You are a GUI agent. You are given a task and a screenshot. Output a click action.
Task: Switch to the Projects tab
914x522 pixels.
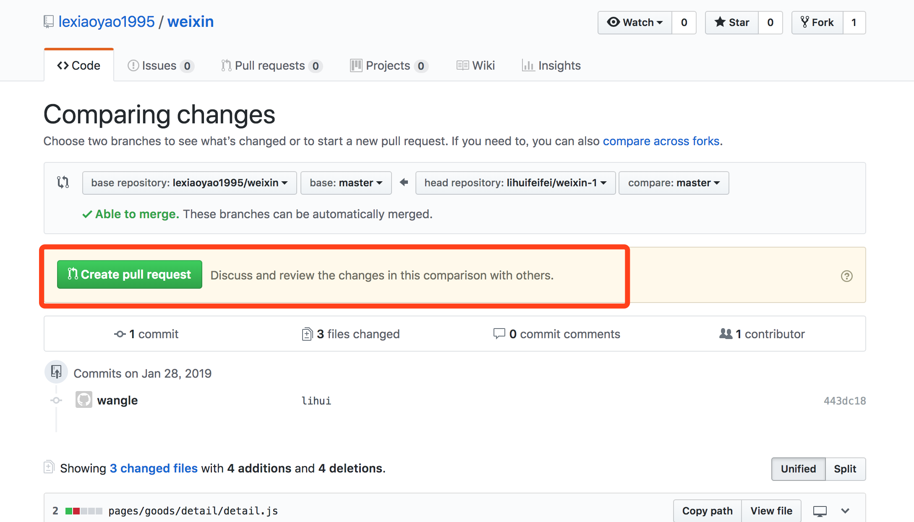389,65
